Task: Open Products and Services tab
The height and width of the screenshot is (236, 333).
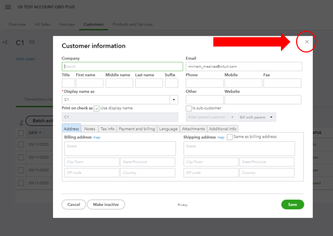Action: tap(133, 24)
